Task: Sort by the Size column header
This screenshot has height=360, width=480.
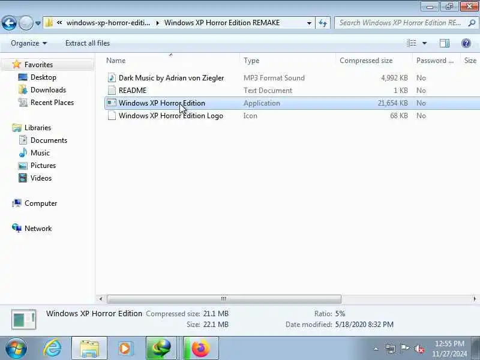Action: point(470,61)
